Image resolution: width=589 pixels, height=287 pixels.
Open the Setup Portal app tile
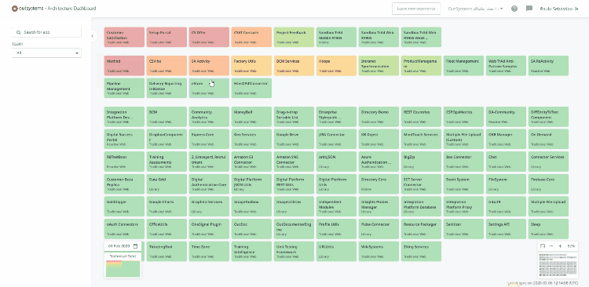click(x=166, y=37)
